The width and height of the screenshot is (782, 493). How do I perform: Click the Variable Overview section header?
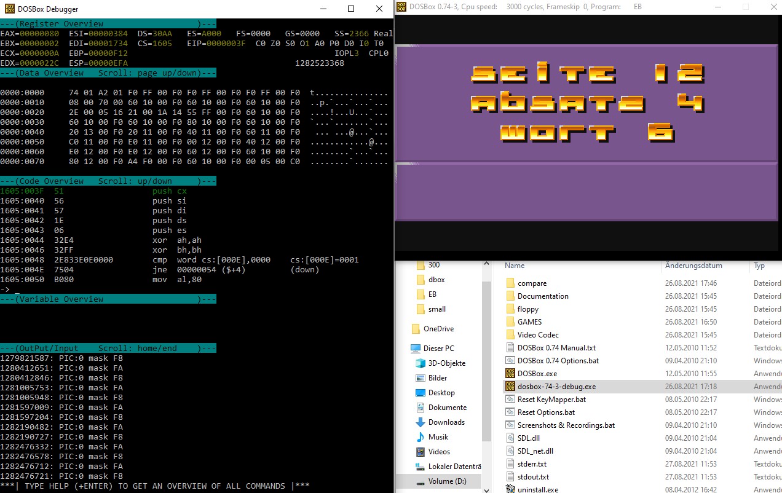pos(108,299)
